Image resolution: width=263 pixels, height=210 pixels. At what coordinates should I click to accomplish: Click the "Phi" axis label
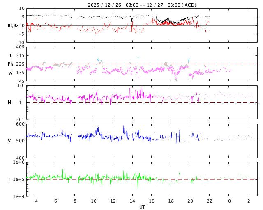click(x=11, y=64)
